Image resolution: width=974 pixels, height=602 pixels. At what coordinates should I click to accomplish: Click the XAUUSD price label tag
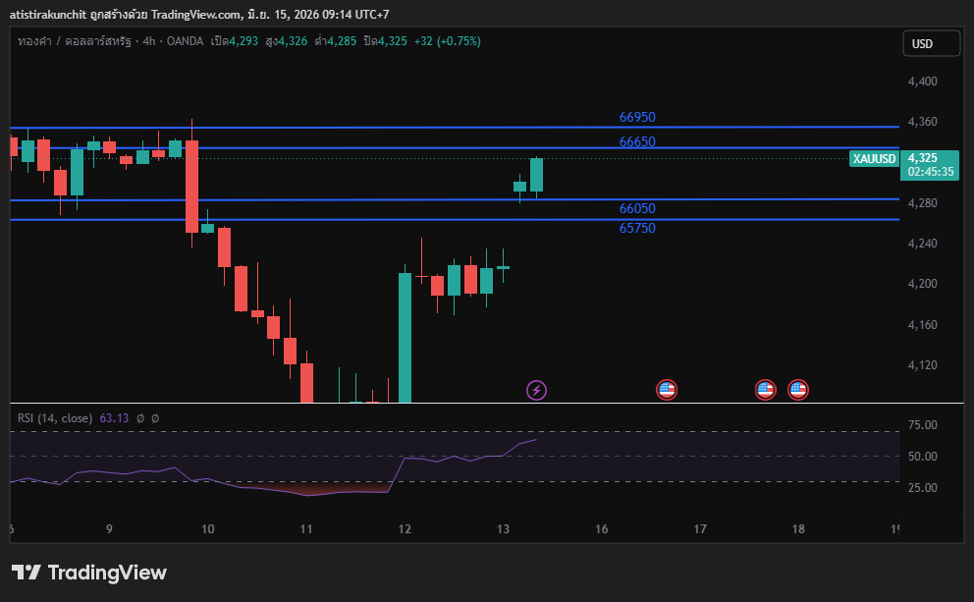pyautogui.click(x=874, y=158)
